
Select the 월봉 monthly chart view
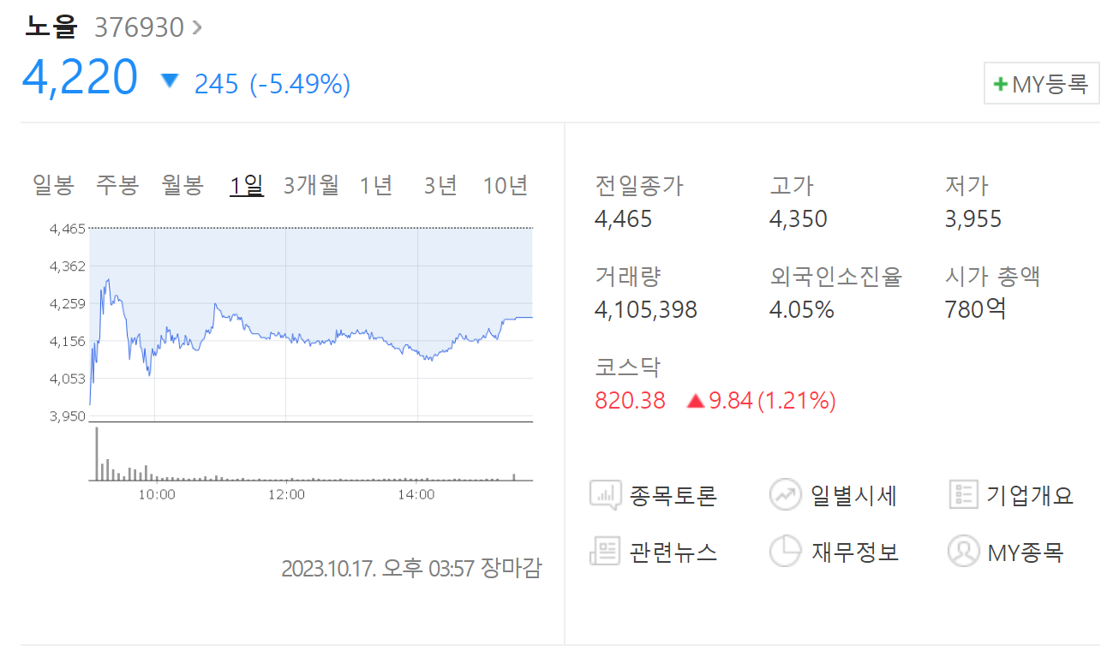click(182, 184)
